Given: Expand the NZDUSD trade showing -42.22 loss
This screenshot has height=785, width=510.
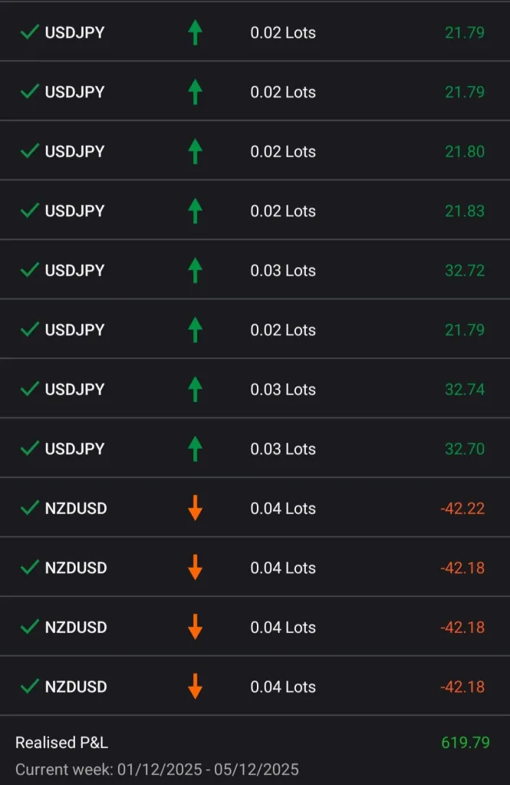Looking at the screenshot, I should (76, 508).
